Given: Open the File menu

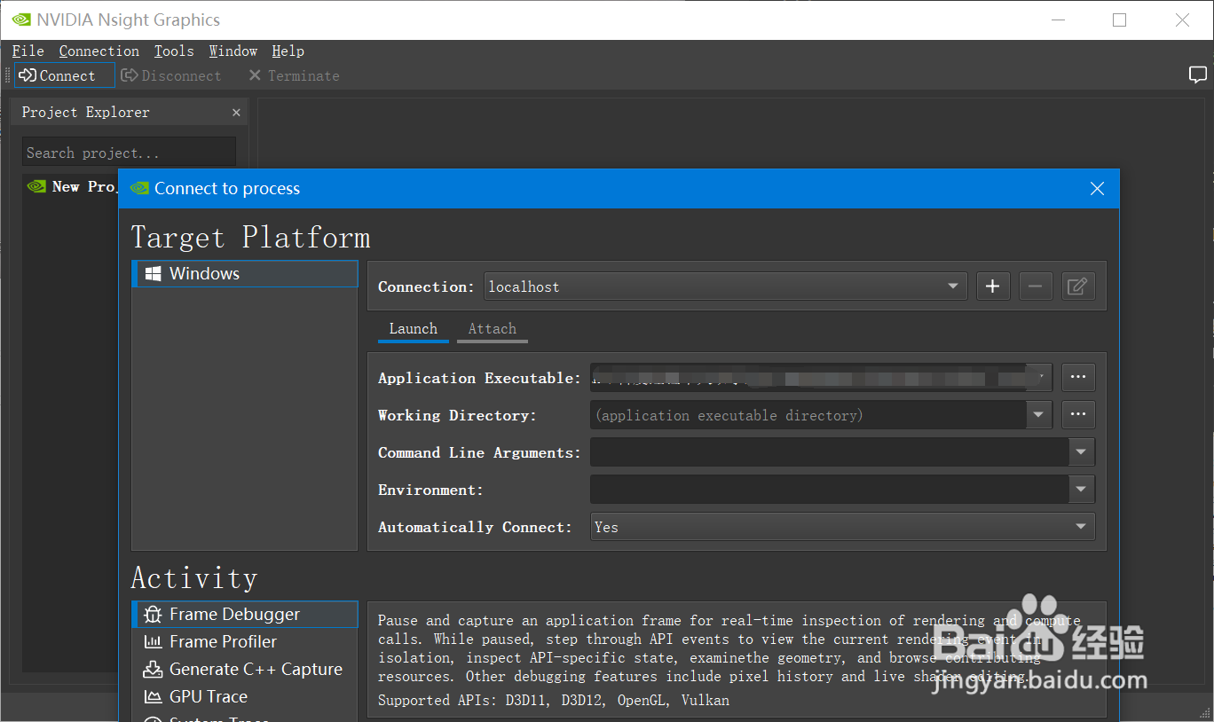Looking at the screenshot, I should point(28,51).
